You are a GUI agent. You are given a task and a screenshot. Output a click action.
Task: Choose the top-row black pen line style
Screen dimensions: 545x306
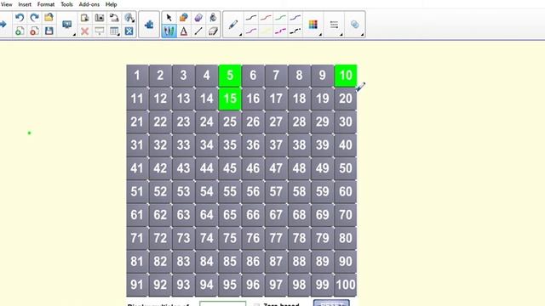click(251, 18)
